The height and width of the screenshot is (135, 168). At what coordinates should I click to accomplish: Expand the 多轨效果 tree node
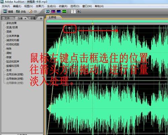point(4,23)
